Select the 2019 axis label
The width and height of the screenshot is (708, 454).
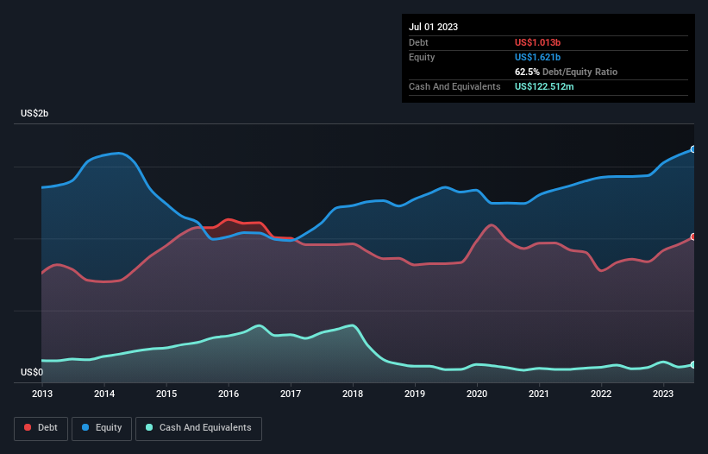click(x=415, y=394)
